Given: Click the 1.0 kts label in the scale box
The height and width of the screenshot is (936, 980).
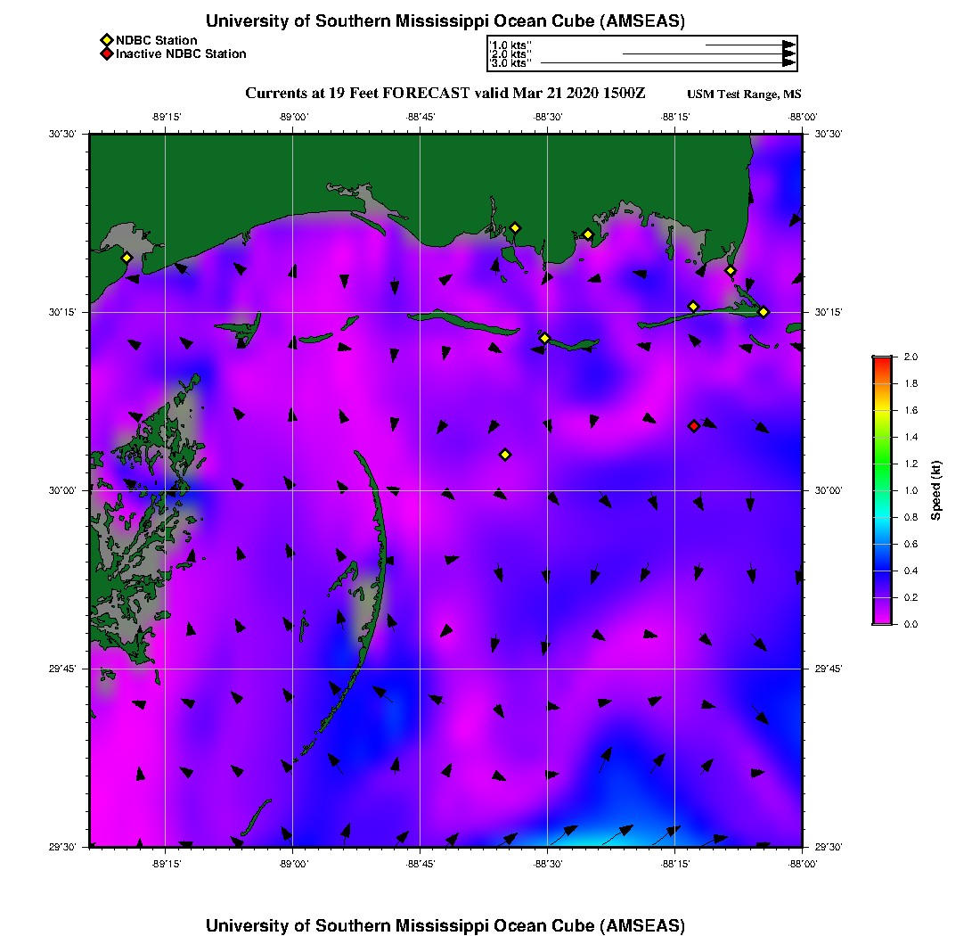Looking at the screenshot, I should (x=510, y=45).
